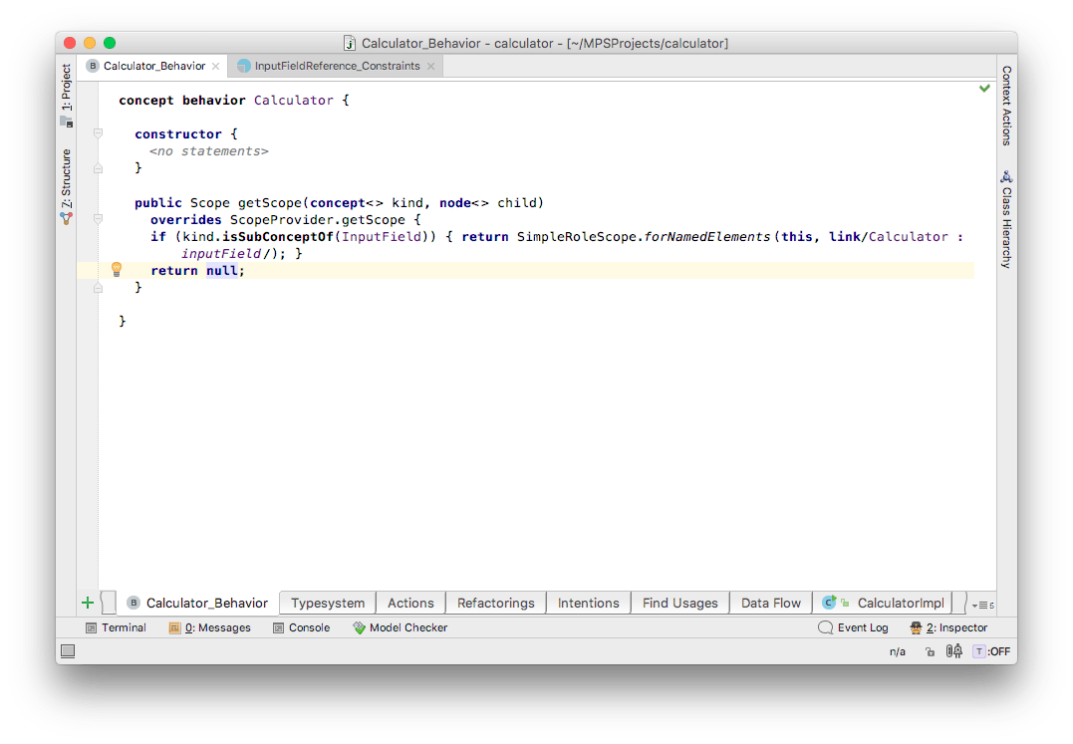Click the lock read-only icon in status bar
1073x744 pixels.
(x=930, y=651)
